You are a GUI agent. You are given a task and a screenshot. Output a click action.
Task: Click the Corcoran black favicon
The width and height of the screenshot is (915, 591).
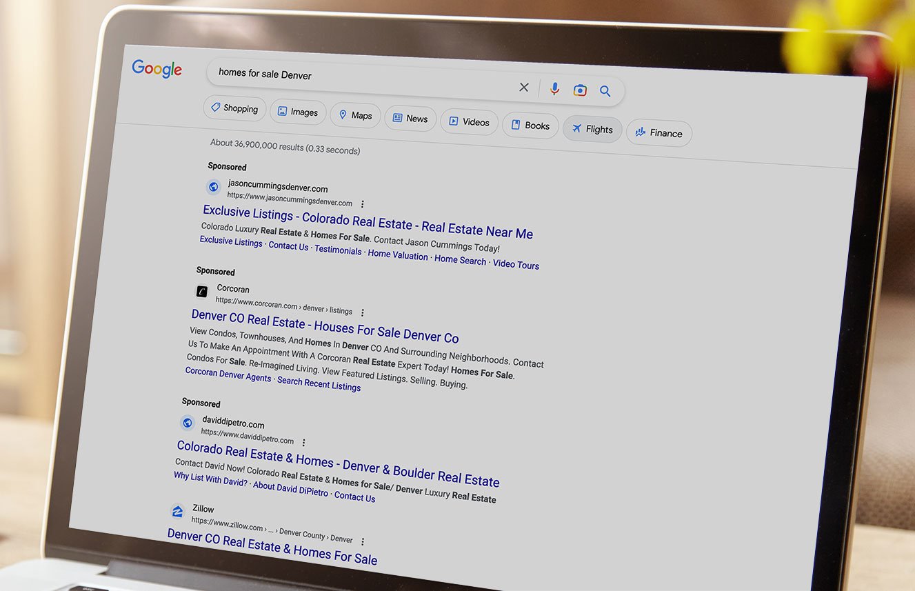pyautogui.click(x=201, y=291)
